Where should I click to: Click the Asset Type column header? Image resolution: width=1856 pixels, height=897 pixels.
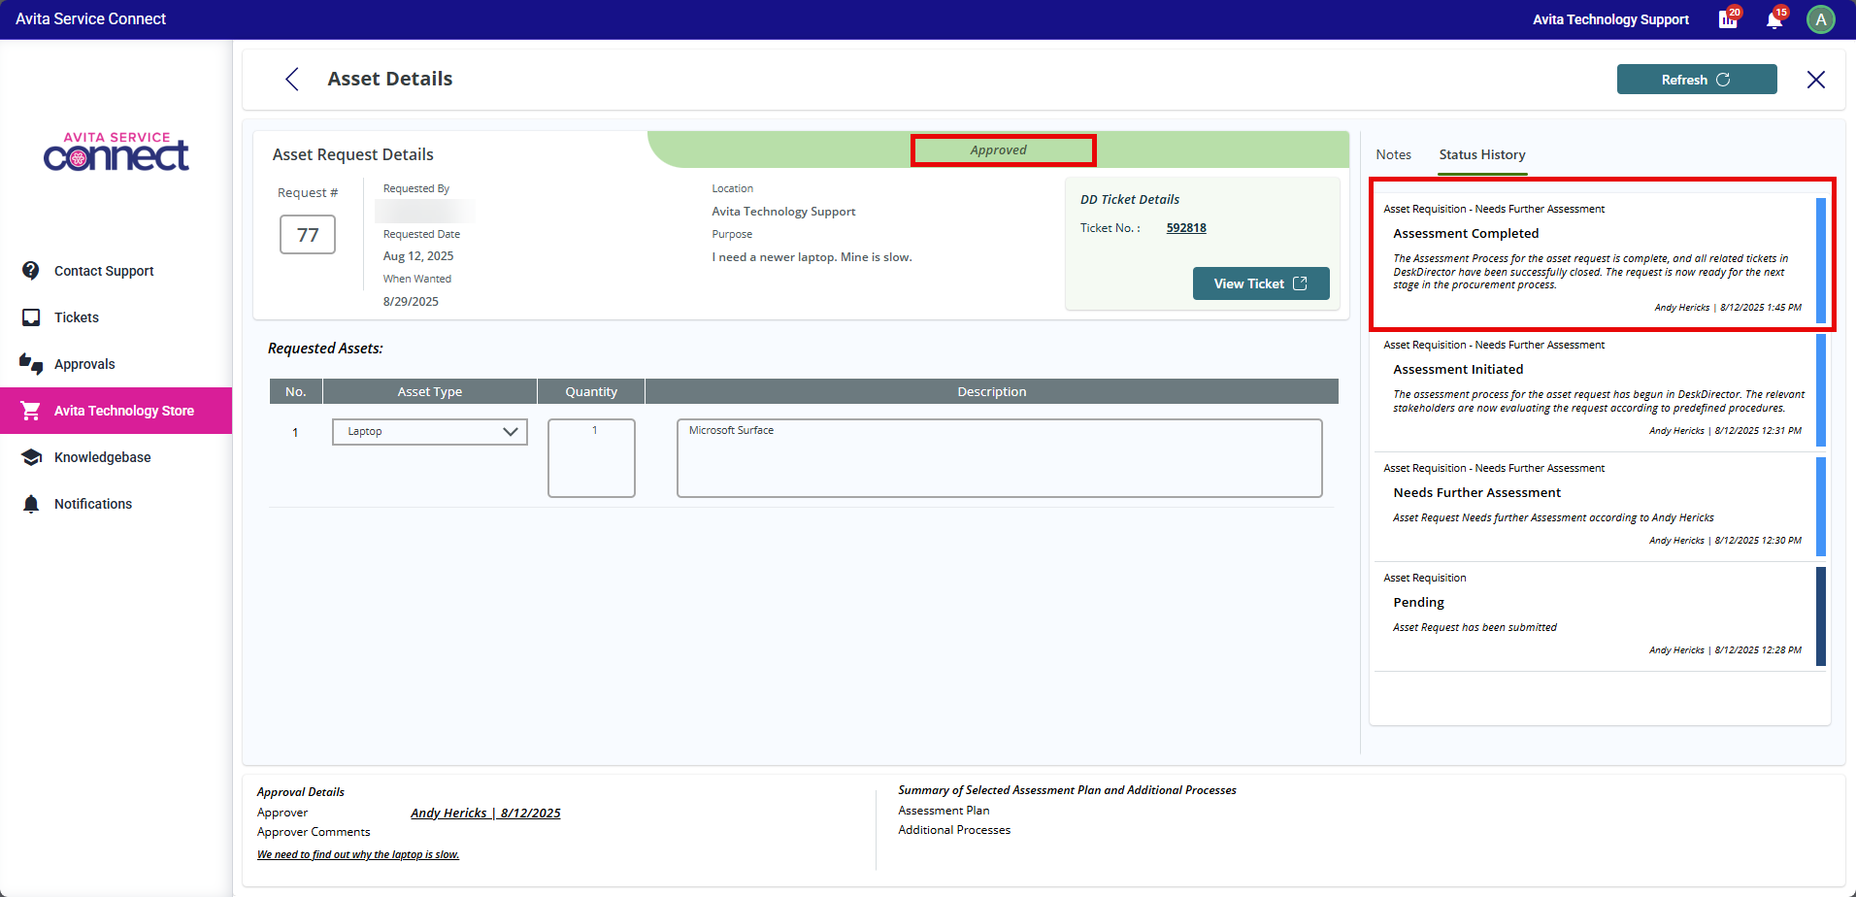(x=430, y=391)
